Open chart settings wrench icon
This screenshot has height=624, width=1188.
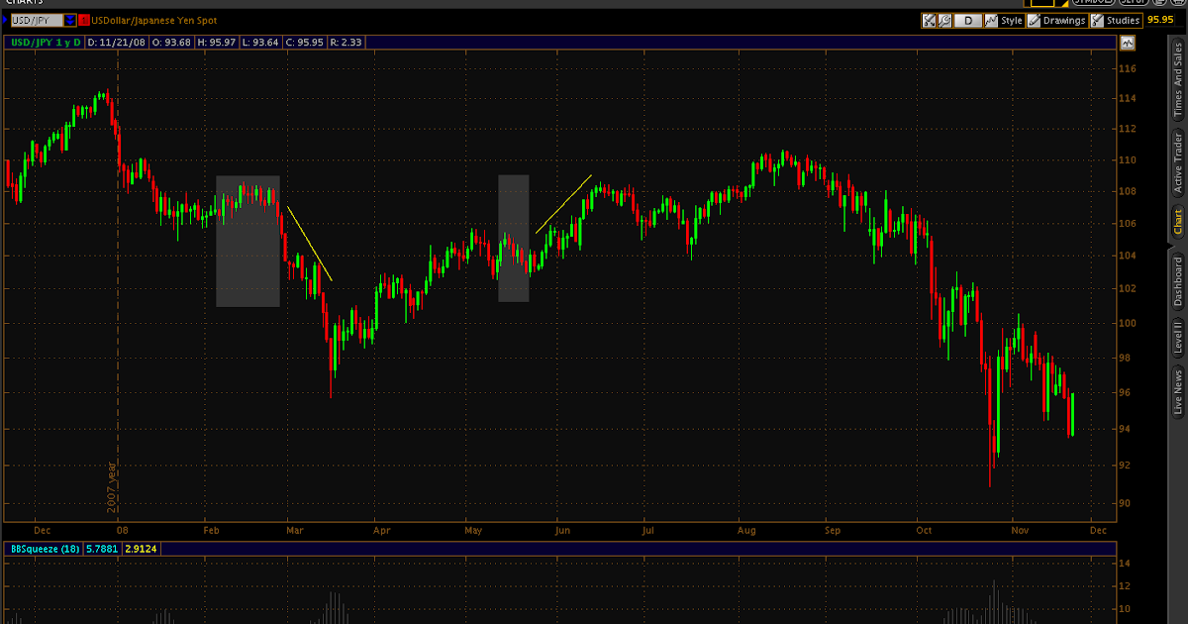point(944,20)
